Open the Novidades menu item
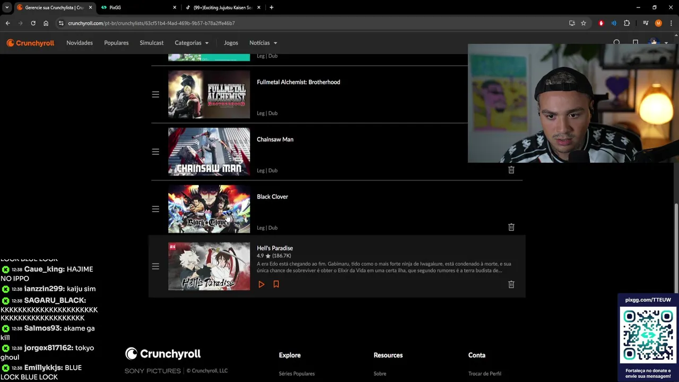The height and width of the screenshot is (382, 679). coord(80,43)
